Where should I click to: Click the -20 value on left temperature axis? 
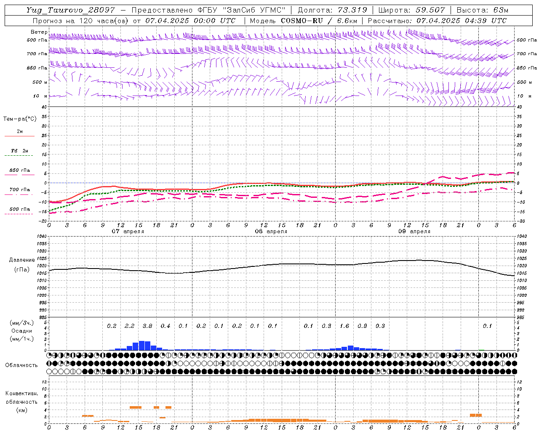(x=43, y=221)
